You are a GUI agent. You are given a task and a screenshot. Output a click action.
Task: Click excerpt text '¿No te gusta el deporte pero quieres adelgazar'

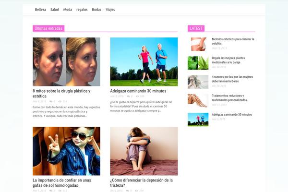(141, 107)
